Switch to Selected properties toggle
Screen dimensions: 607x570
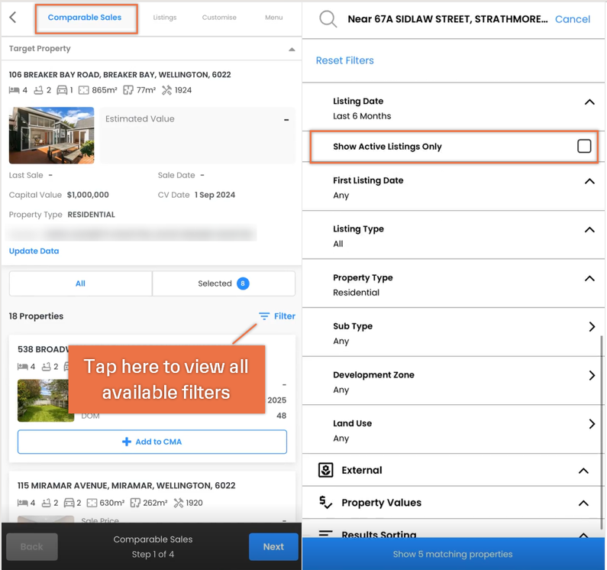coord(224,283)
